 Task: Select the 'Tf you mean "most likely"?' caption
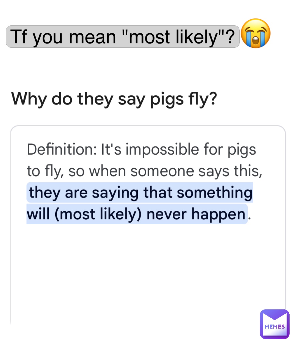pos(123,37)
